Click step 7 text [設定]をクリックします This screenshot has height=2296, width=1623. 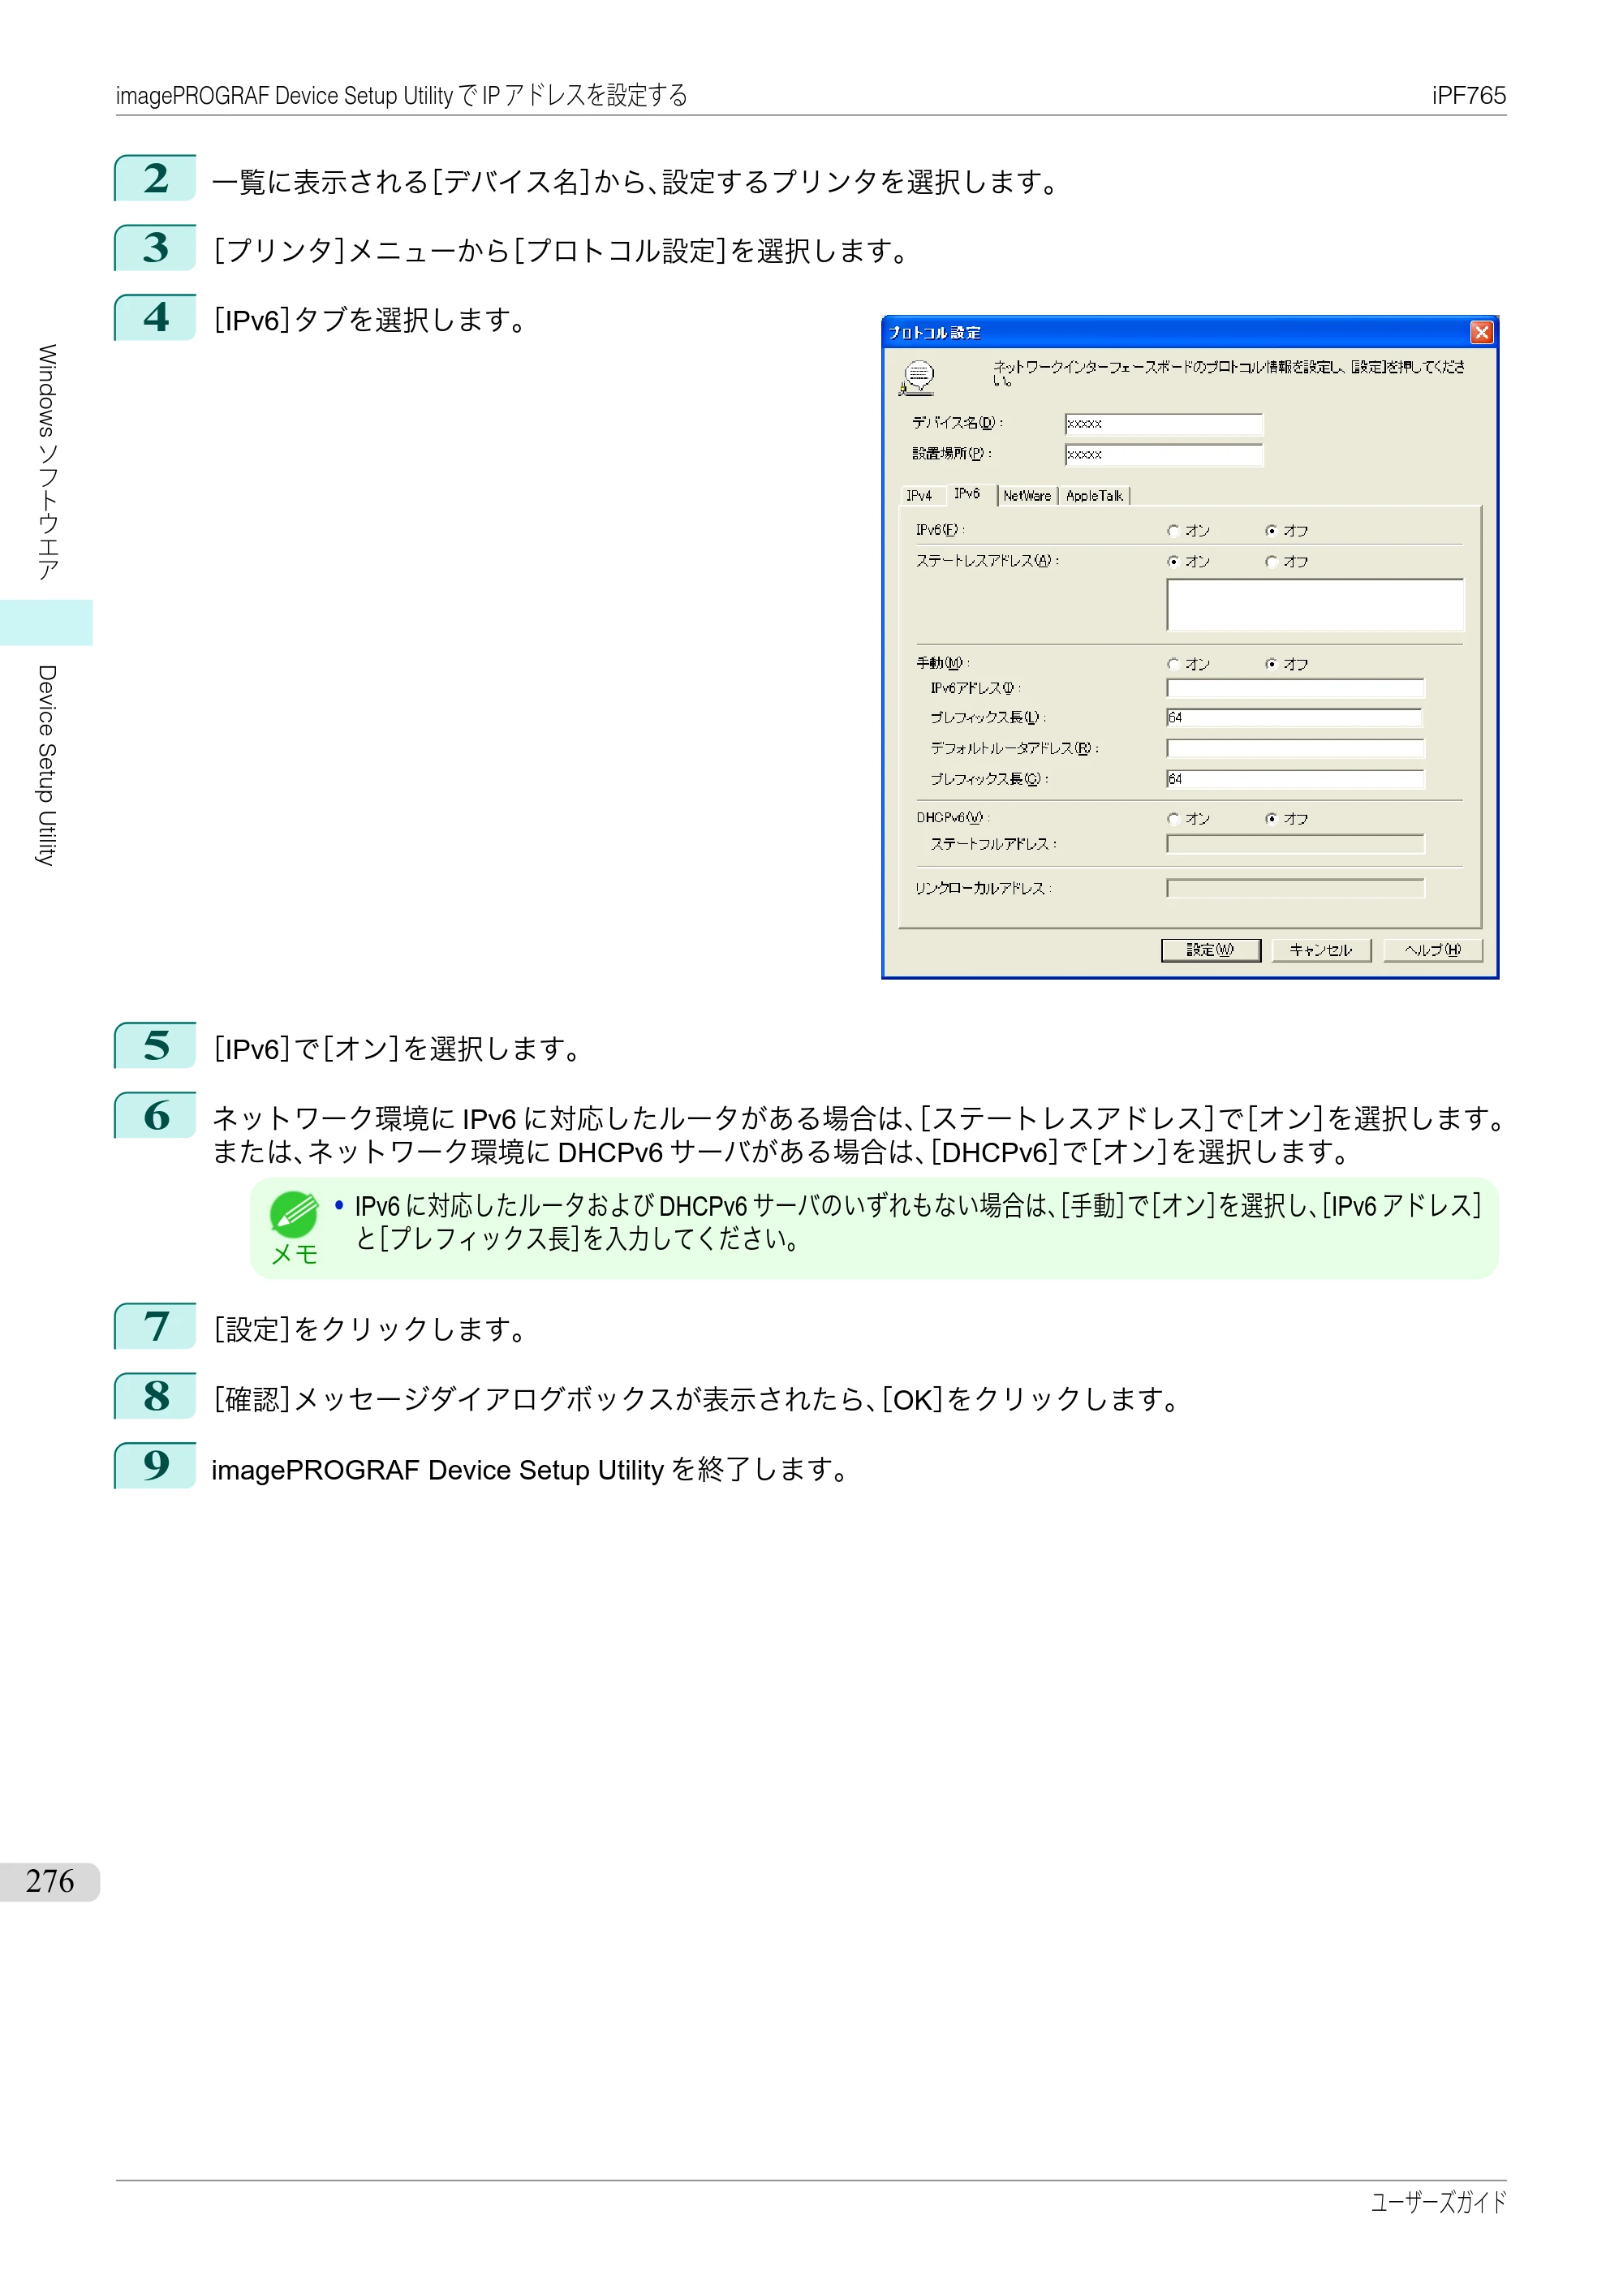coord(369,1329)
